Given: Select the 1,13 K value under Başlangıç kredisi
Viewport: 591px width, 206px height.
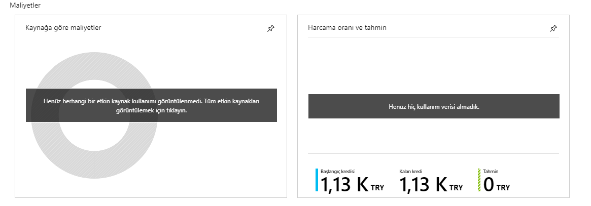Looking at the screenshot, I should pos(344,185).
